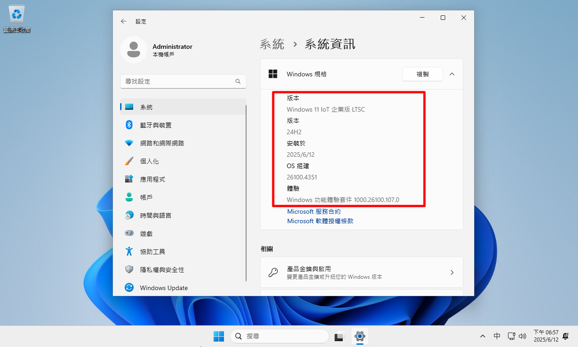The width and height of the screenshot is (578, 347).
Task: Select the text Windows 11 IoT 企業版 LTSC
Action: [x=326, y=109]
